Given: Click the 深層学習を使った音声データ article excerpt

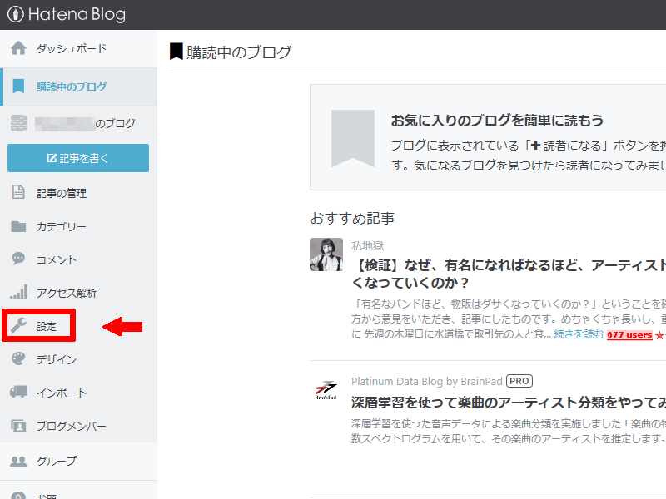Looking at the screenshot, I should click(x=509, y=431).
